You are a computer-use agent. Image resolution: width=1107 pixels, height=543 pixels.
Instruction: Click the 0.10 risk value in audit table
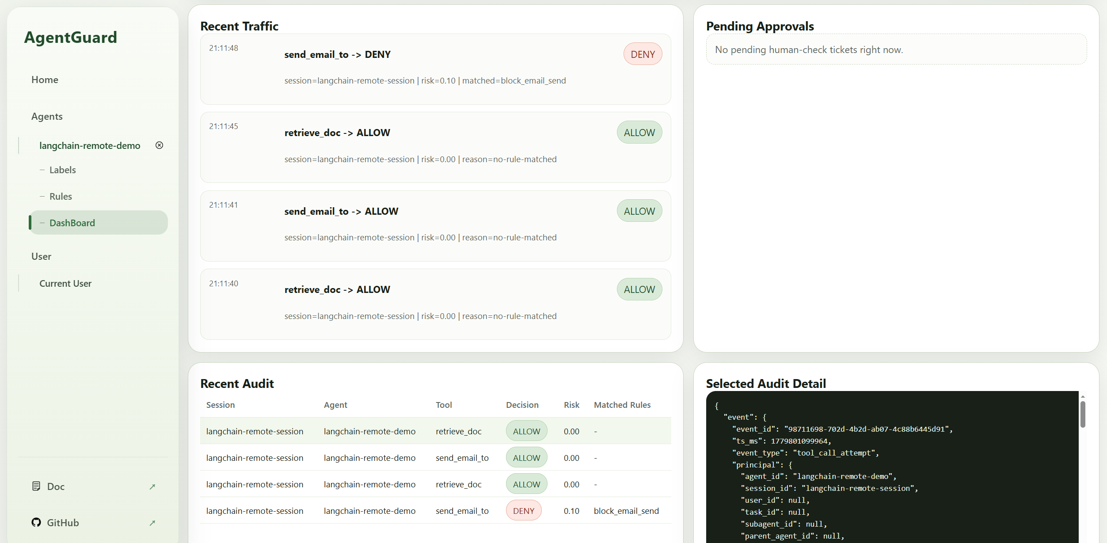571,510
